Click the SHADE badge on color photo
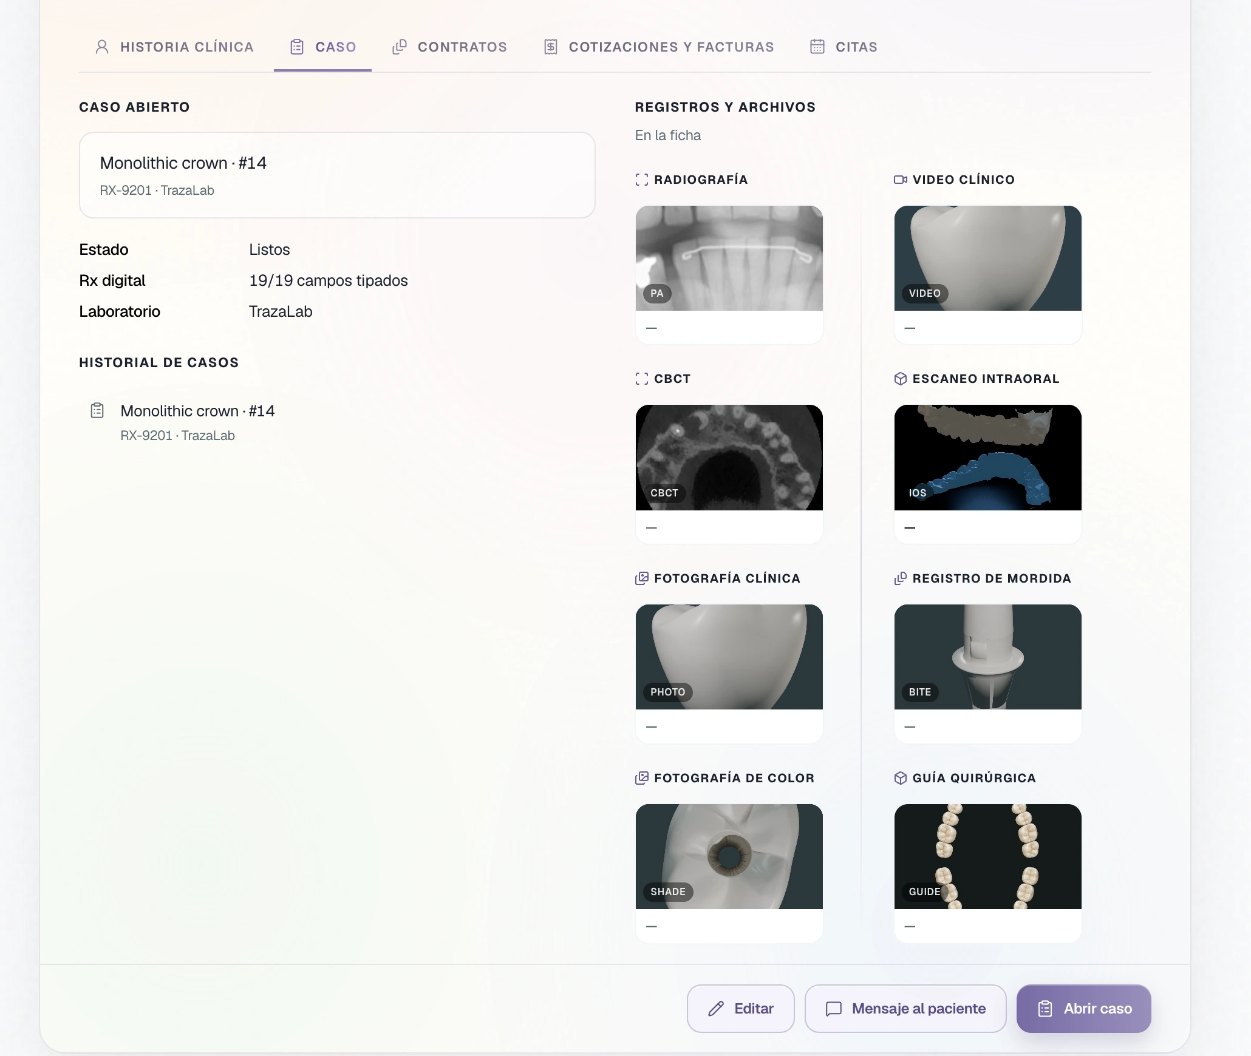Screen dimensions: 1251x1056 point(668,892)
